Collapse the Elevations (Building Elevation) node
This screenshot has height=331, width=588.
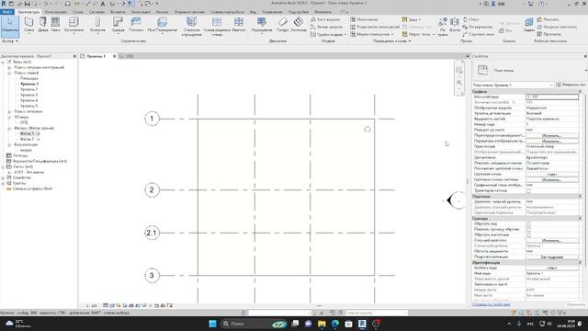[x=9, y=128]
